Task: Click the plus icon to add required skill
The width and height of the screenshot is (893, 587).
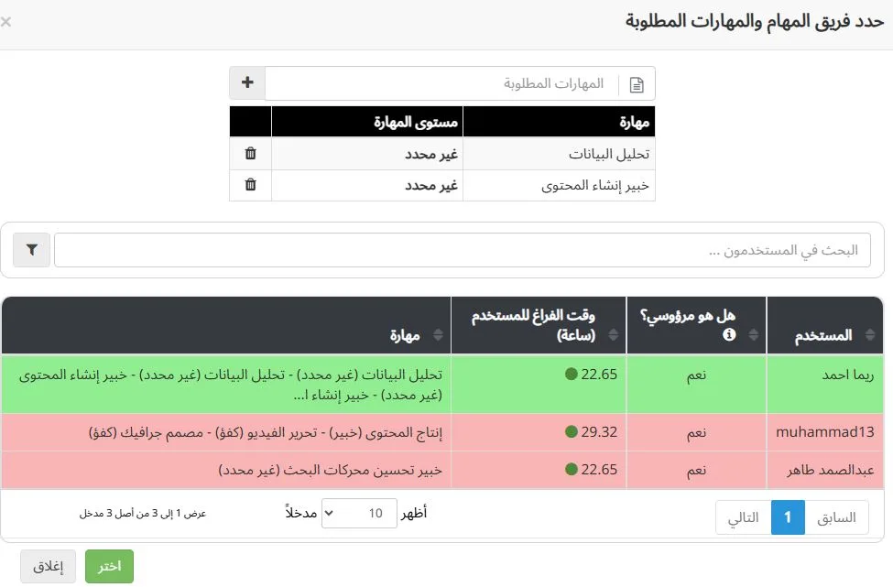Action: tap(247, 82)
